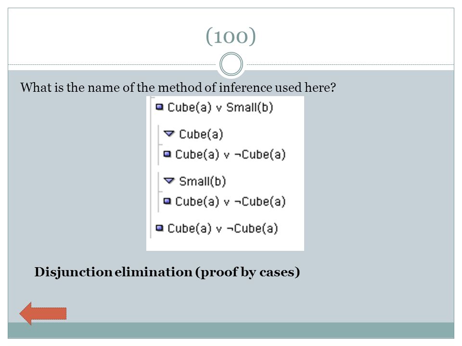This screenshot has width=462, height=346.
Task: Click the teal footer bar
Action: [x=231, y=330]
